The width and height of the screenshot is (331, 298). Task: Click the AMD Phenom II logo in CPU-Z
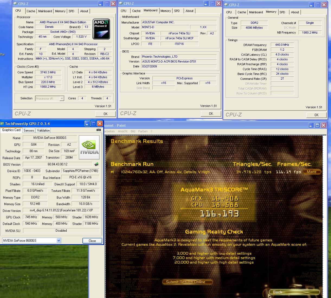tap(101, 29)
